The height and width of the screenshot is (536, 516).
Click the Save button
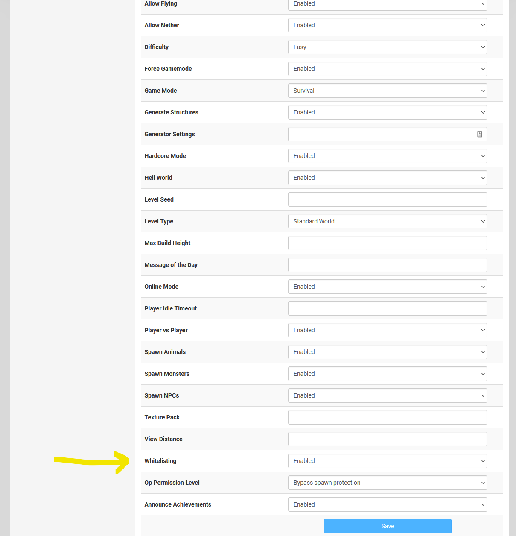[x=387, y=526]
